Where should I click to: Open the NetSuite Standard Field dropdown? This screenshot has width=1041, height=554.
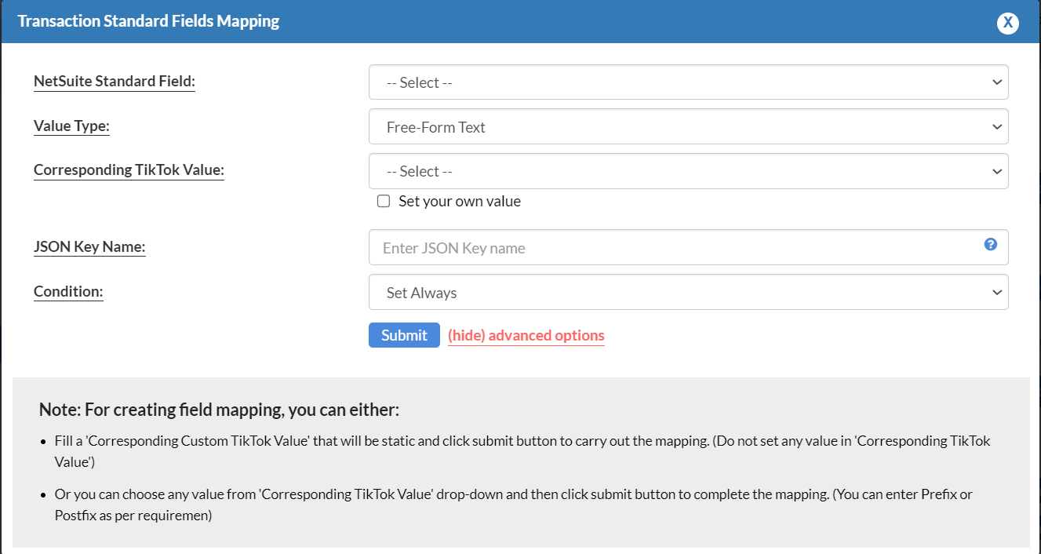688,82
